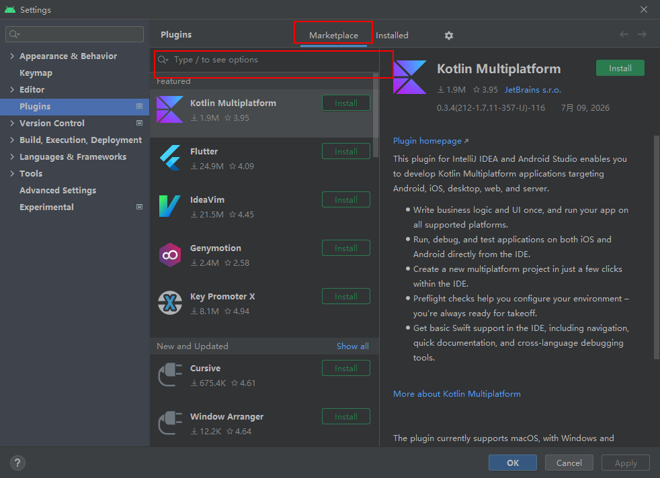Install the Genymotion plugin
The height and width of the screenshot is (478, 660).
pos(346,248)
